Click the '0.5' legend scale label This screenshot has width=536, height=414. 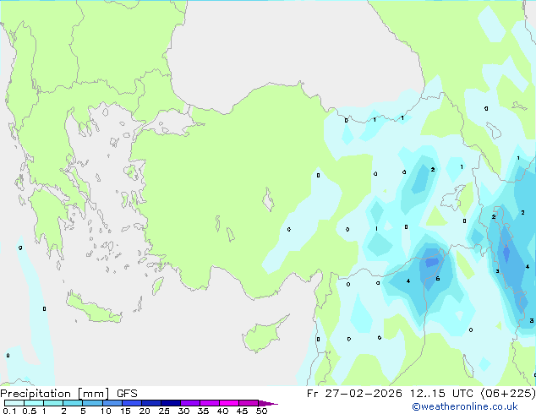[x=30, y=411]
